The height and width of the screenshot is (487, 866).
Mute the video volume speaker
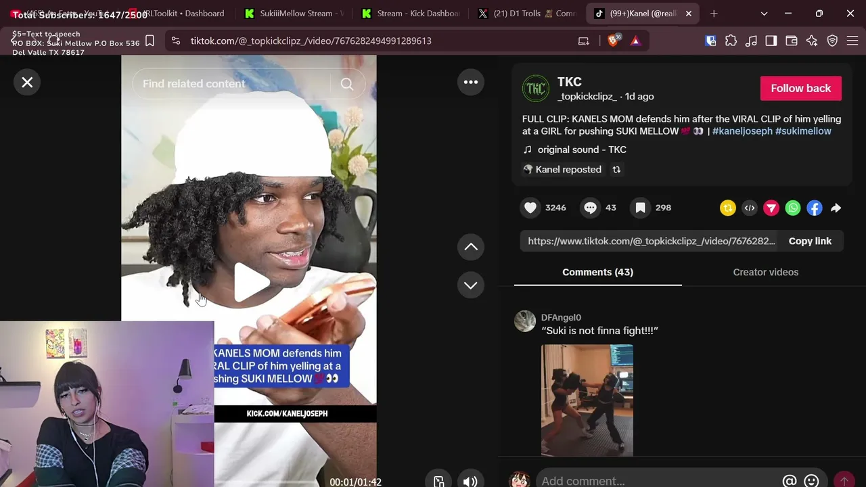pos(470,481)
